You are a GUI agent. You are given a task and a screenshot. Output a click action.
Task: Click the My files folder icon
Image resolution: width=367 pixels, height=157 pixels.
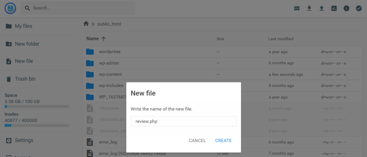9,26
